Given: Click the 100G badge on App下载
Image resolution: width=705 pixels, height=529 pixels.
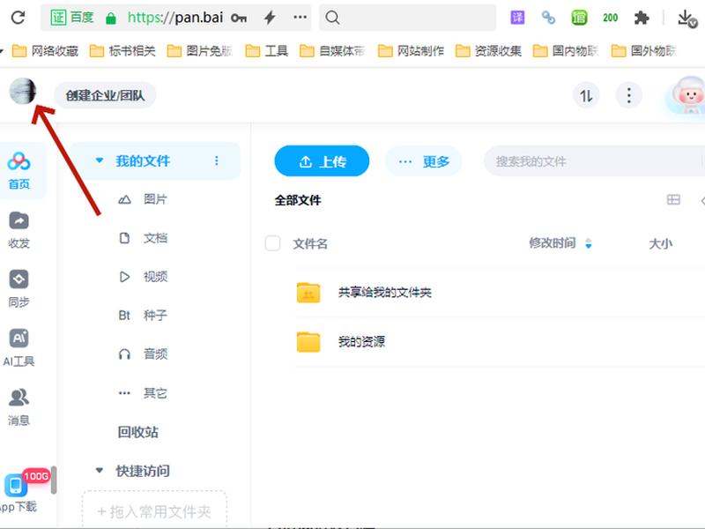Looking at the screenshot, I should tap(36, 476).
